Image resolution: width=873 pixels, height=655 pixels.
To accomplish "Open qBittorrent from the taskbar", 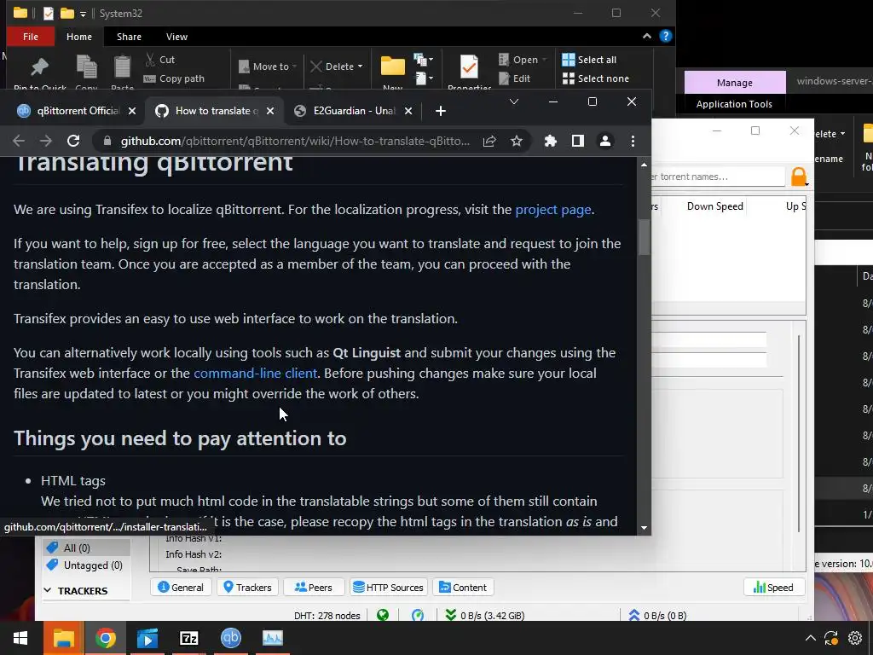I will (x=230, y=638).
